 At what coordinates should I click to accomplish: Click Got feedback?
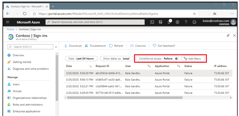[x=164, y=46]
